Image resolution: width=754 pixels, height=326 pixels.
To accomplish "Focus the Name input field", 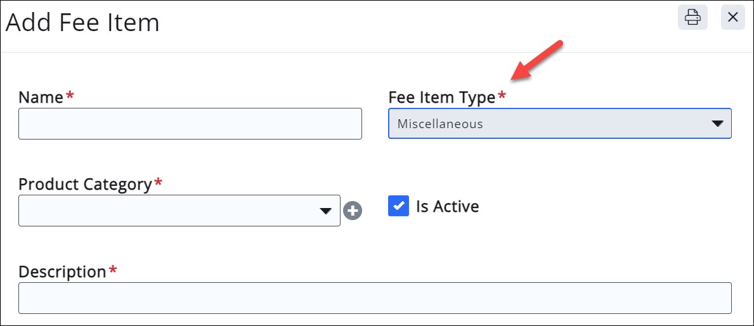I will 190,124.
